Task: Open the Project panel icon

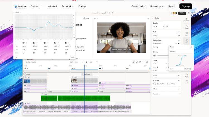Action: point(186,27)
